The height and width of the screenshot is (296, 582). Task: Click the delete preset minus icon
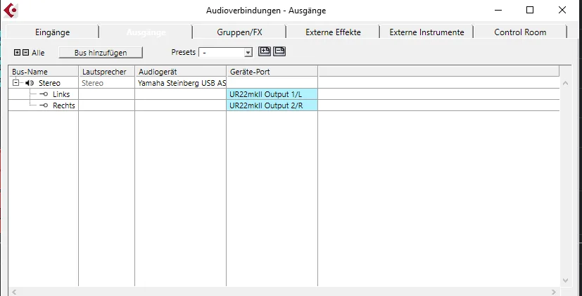tap(279, 51)
